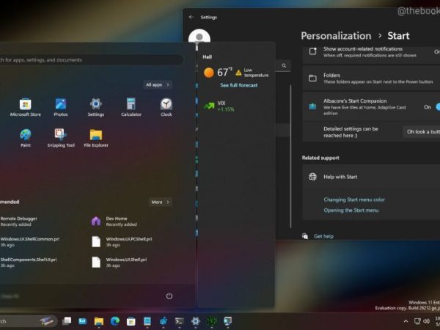Image resolution: width=440 pixels, height=330 pixels.
Task: Click the Related support heading
Action: coord(320,158)
